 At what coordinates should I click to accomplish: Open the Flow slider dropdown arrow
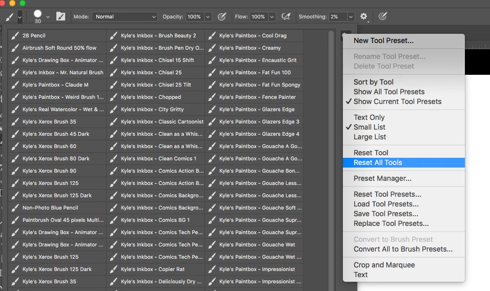coord(272,16)
